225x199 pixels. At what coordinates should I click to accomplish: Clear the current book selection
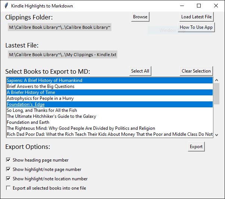click(196, 71)
